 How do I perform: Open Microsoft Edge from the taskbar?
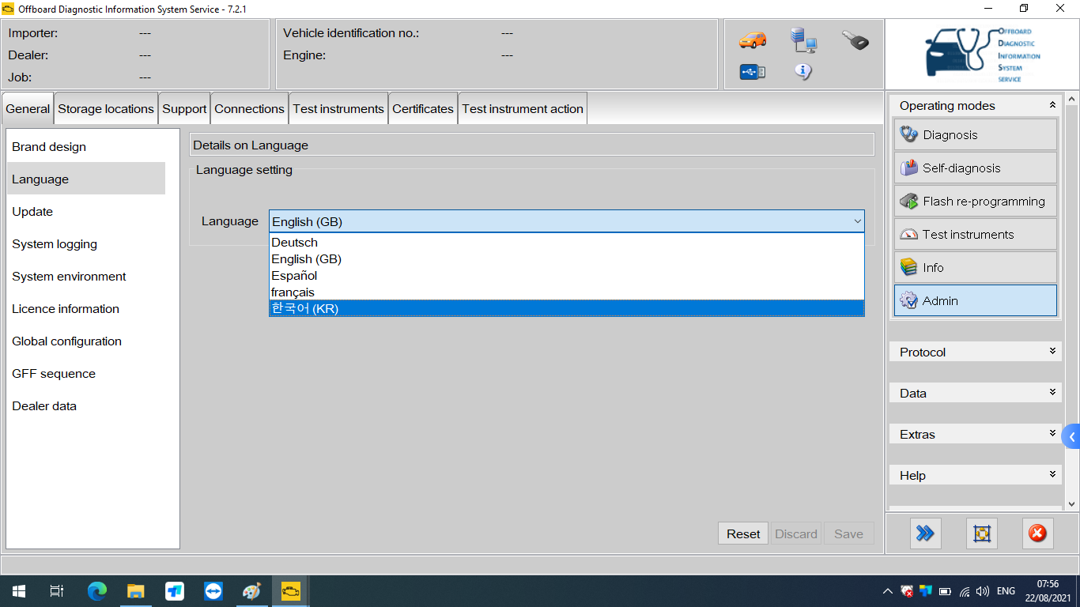point(97,591)
